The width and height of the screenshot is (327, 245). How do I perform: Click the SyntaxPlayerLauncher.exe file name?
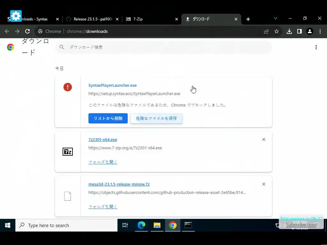(x=112, y=85)
